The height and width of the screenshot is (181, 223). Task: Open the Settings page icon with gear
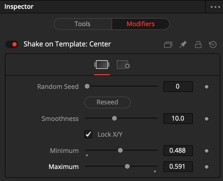[123, 65]
